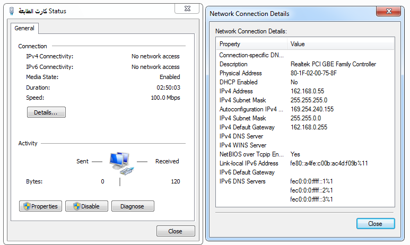Select the Physical Address row
Image resolution: width=410 pixels, height=245 pixels.
click(x=305, y=73)
